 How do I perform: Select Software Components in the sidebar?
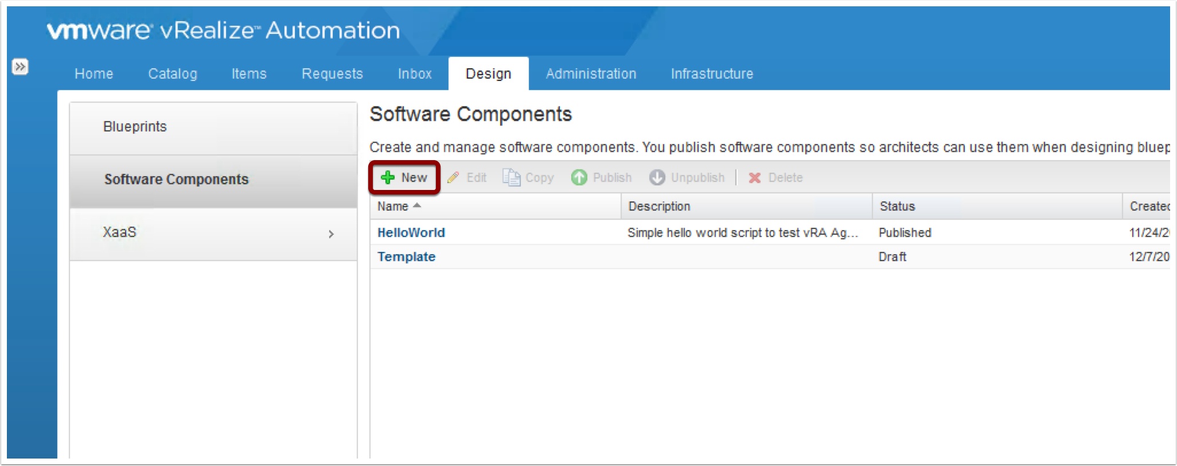click(176, 180)
